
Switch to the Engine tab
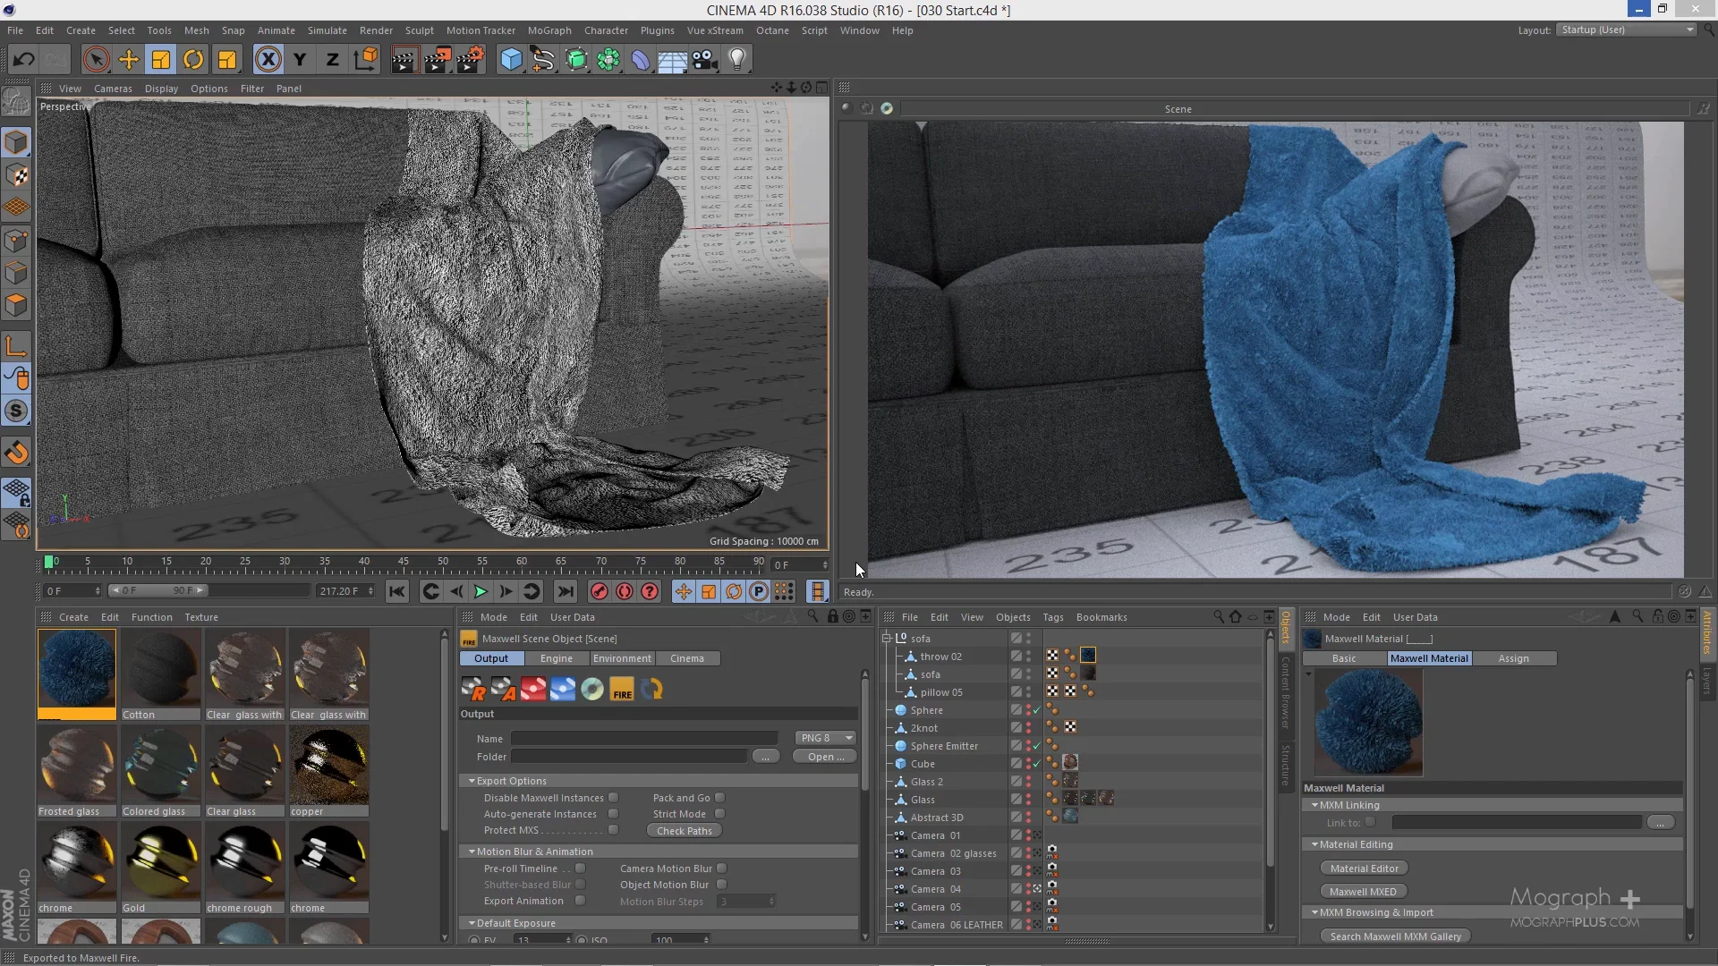pyautogui.click(x=557, y=658)
